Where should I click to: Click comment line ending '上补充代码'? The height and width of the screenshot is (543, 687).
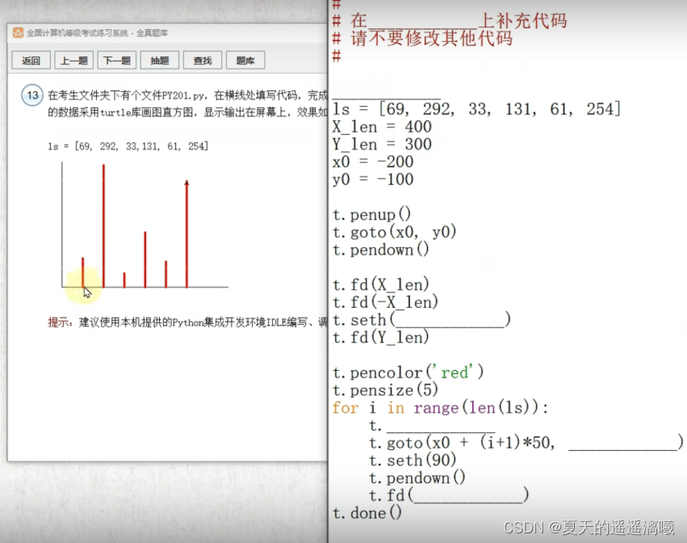tap(450, 21)
